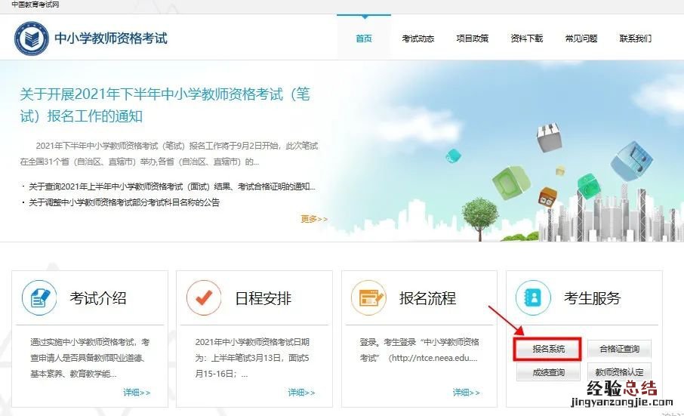This screenshot has width=684, height=416.
Task: Open the 项目政策 navigation item
Action: coord(473,39)
